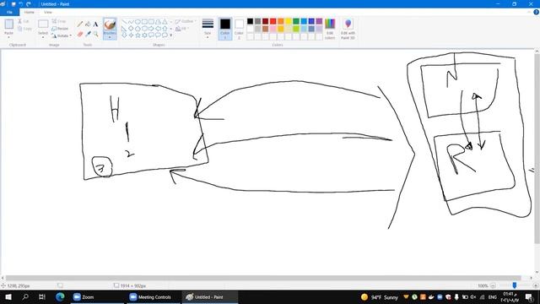Open Microsoft Edge from taskbar

(x=60, y=296)
